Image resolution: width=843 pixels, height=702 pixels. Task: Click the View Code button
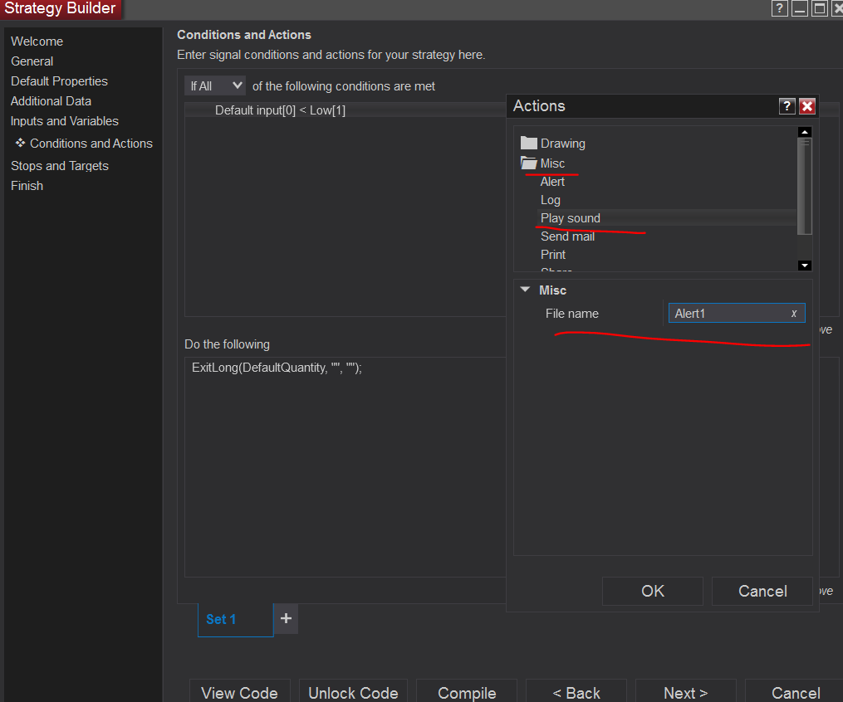(x=239, y=693)
